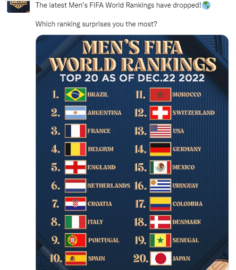
Task: Click the Senegal flag icon
Action: pyautogui.click(x=160, y=240)
